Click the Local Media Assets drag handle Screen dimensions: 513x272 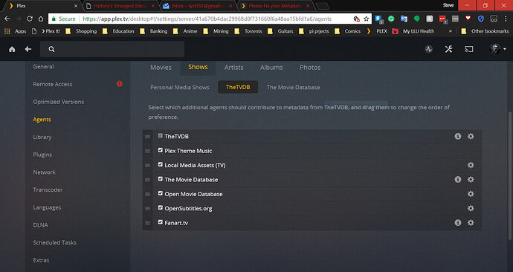(x=147, y=166)
